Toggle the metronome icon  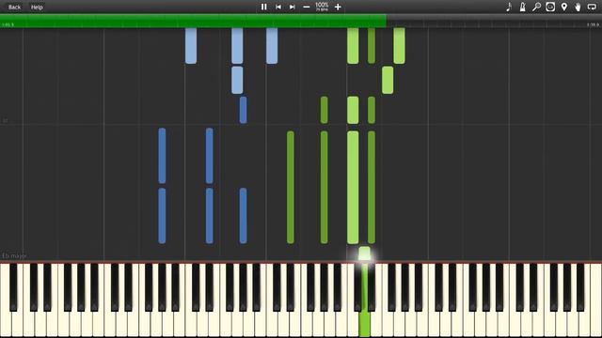point(523,7)
